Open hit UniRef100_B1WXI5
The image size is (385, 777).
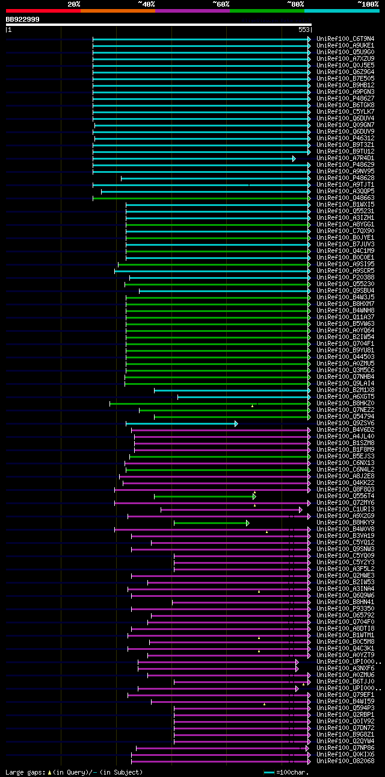pos(345,204)
